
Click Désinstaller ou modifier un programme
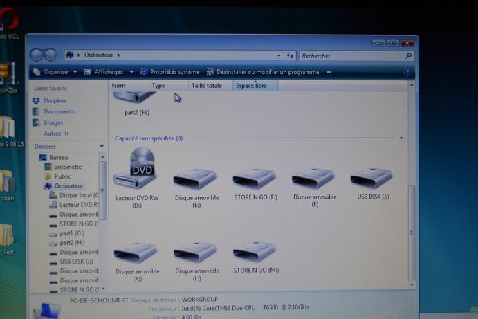tap(263, 72)
